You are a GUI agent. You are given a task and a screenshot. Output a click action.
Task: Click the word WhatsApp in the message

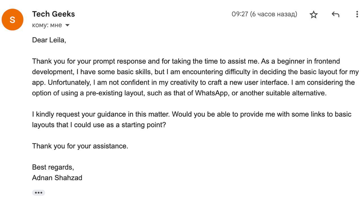coord(211,93)
